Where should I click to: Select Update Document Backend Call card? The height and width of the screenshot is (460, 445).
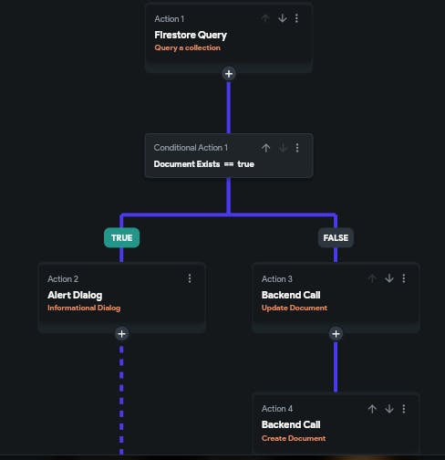pyautogui.click(x=336, y=298)
